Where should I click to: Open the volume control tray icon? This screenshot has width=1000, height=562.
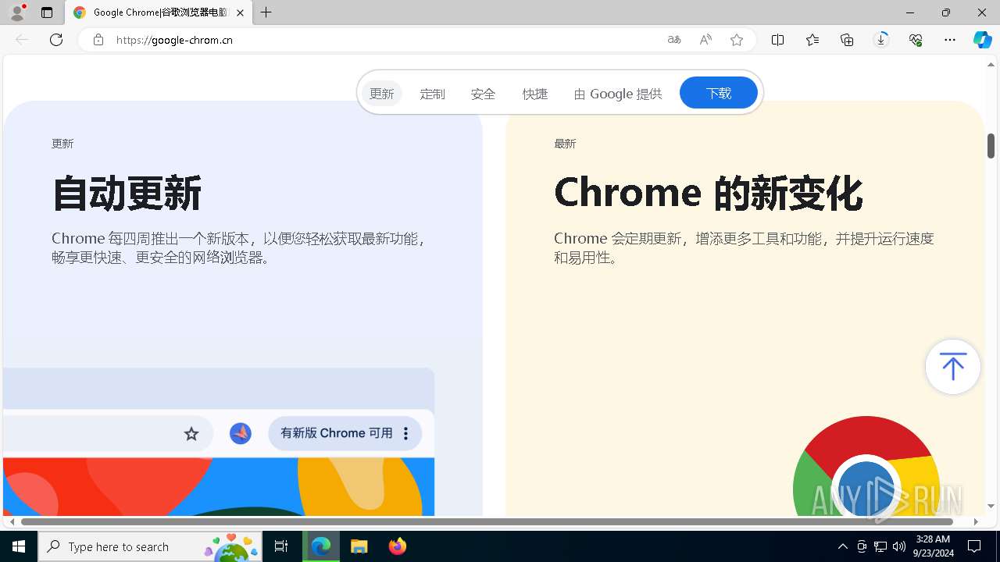[899, 546]
